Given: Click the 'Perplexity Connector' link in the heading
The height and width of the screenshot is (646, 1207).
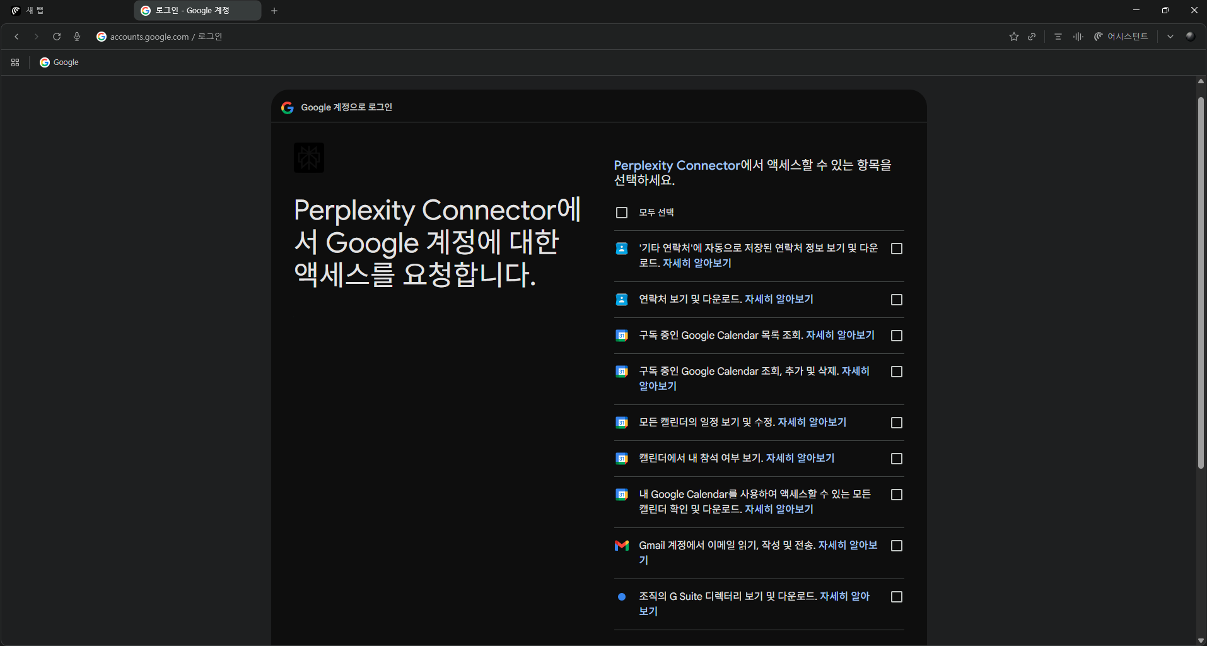Looking at the screenshot, I should pos(677,165).
